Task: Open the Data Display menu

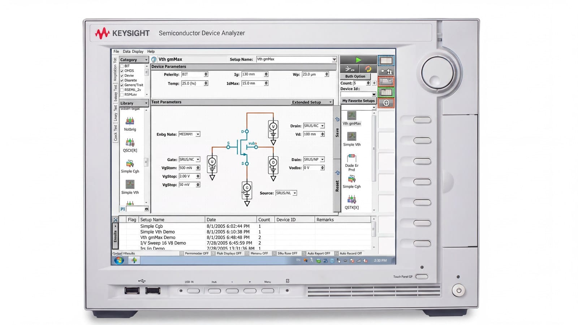Action: pos(133,52)
